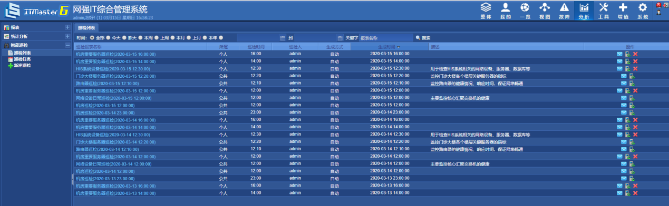Screen dimensions: 669x206
Task: Select the 上周 time filter radio
Action: pos(157,38)
